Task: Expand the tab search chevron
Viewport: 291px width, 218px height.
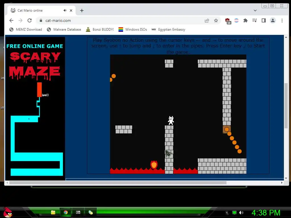Action: point(255,11)
